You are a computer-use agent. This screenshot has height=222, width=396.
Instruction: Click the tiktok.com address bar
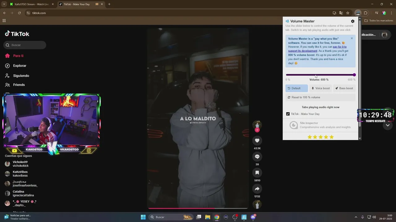pyautogui.click(x=179, y=13)
